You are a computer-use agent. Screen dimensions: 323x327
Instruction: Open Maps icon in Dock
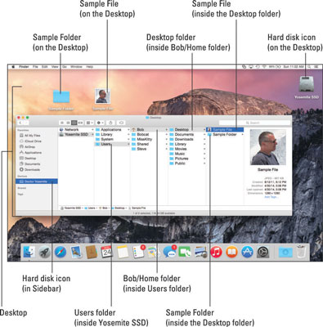(154, 252)
